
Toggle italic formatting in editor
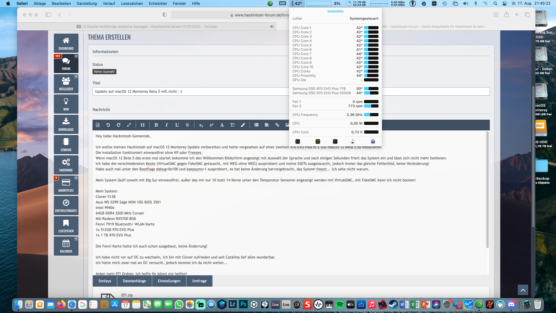click(x=167, y=125)
